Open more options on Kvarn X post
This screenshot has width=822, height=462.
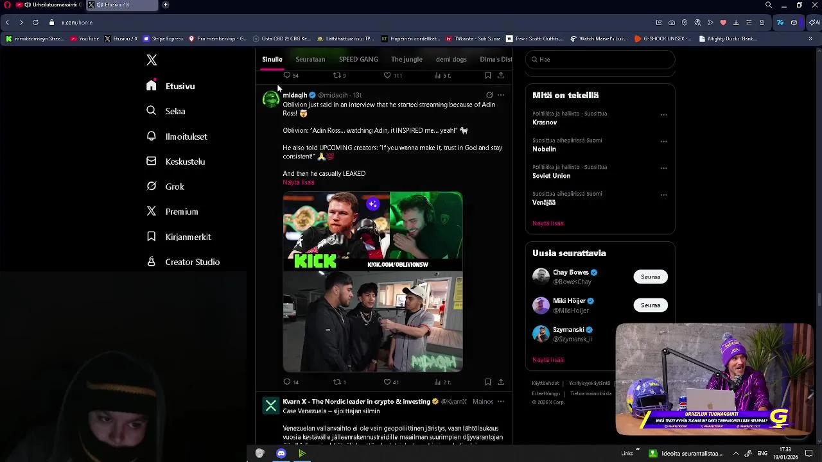click(x=501, y=402)
